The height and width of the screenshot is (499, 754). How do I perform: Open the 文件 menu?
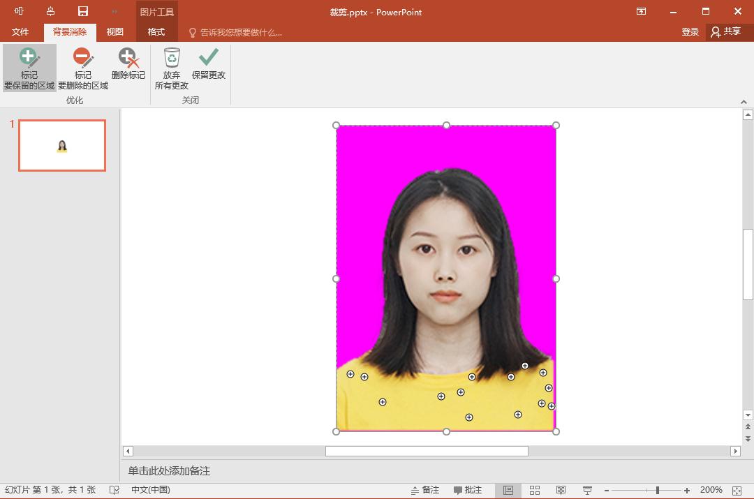click(20, 31)
